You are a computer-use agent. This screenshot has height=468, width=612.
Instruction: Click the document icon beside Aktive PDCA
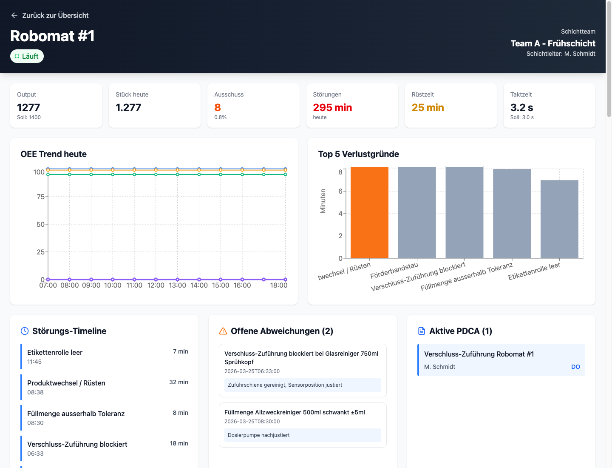pos(422,331)
